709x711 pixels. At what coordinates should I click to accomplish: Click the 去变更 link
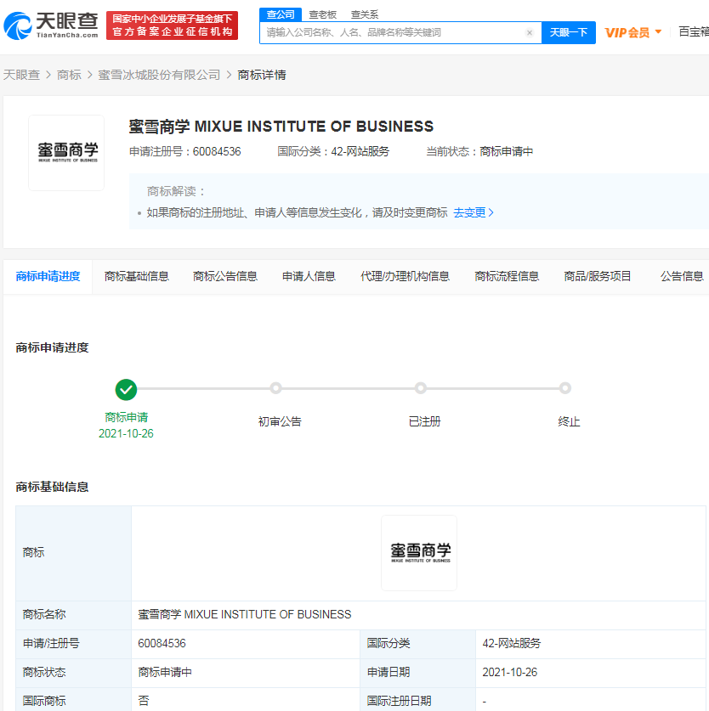[x=474, y=212]
